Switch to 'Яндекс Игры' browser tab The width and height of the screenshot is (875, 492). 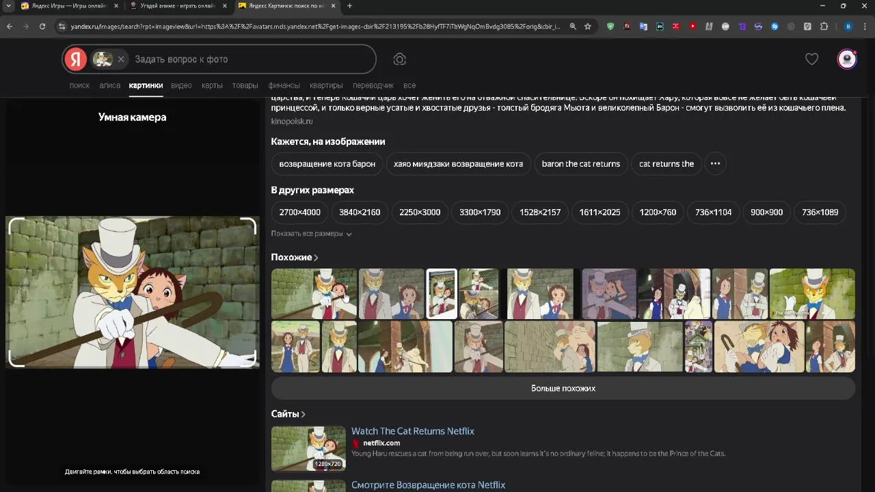coord(69,6)
